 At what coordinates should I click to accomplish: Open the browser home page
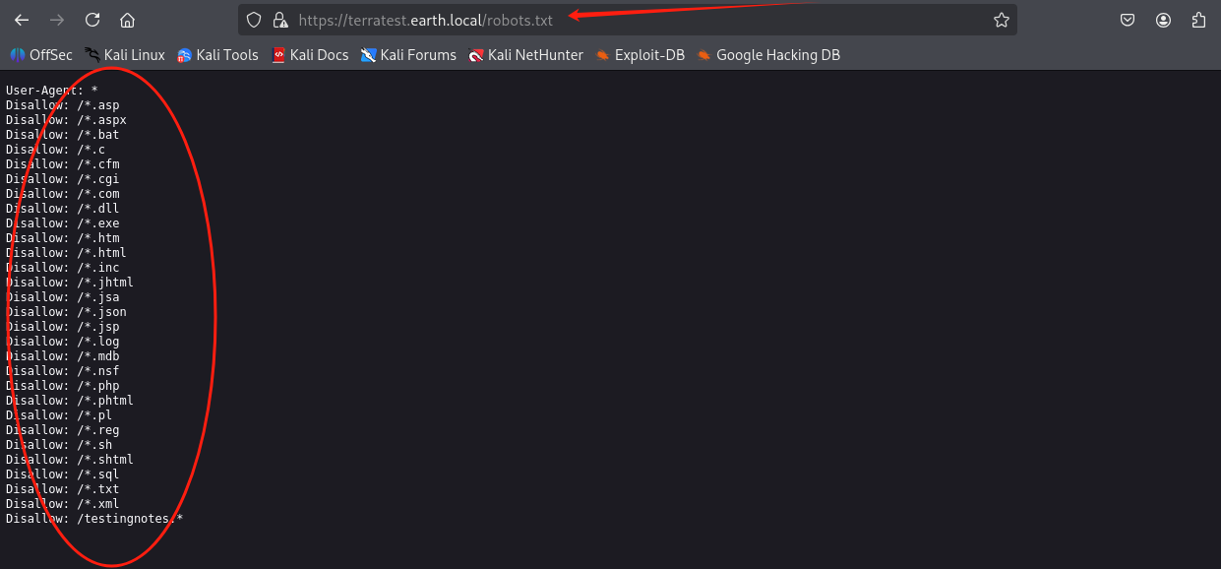127,20
